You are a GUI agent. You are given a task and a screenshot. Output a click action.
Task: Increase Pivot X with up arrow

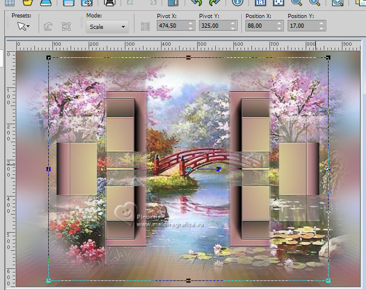(191, 23)
